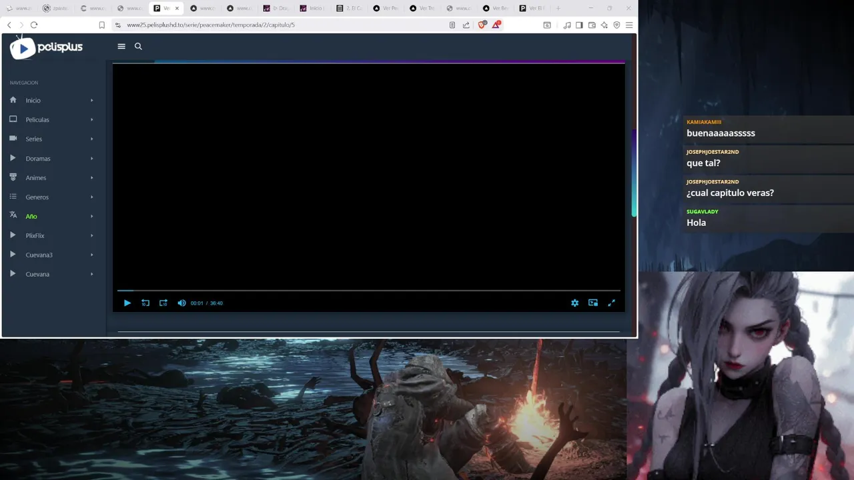
Task: Switch to the 'Ver Be' browser tab
Action: 496,8
